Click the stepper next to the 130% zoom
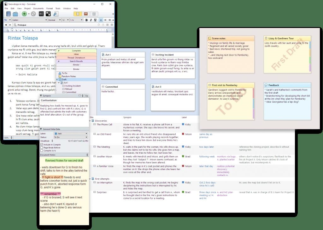The height and width of the screenshot is (230, 323). [11, 138]
